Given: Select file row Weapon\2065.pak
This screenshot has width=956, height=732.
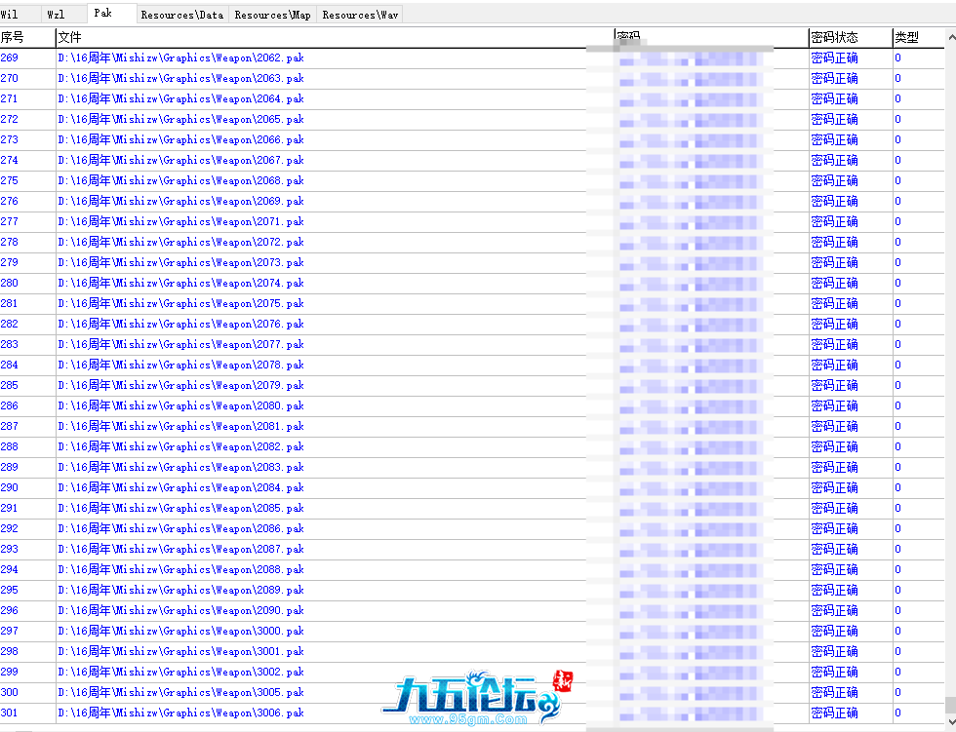Looking at the screenshot, I should (472, 119).
